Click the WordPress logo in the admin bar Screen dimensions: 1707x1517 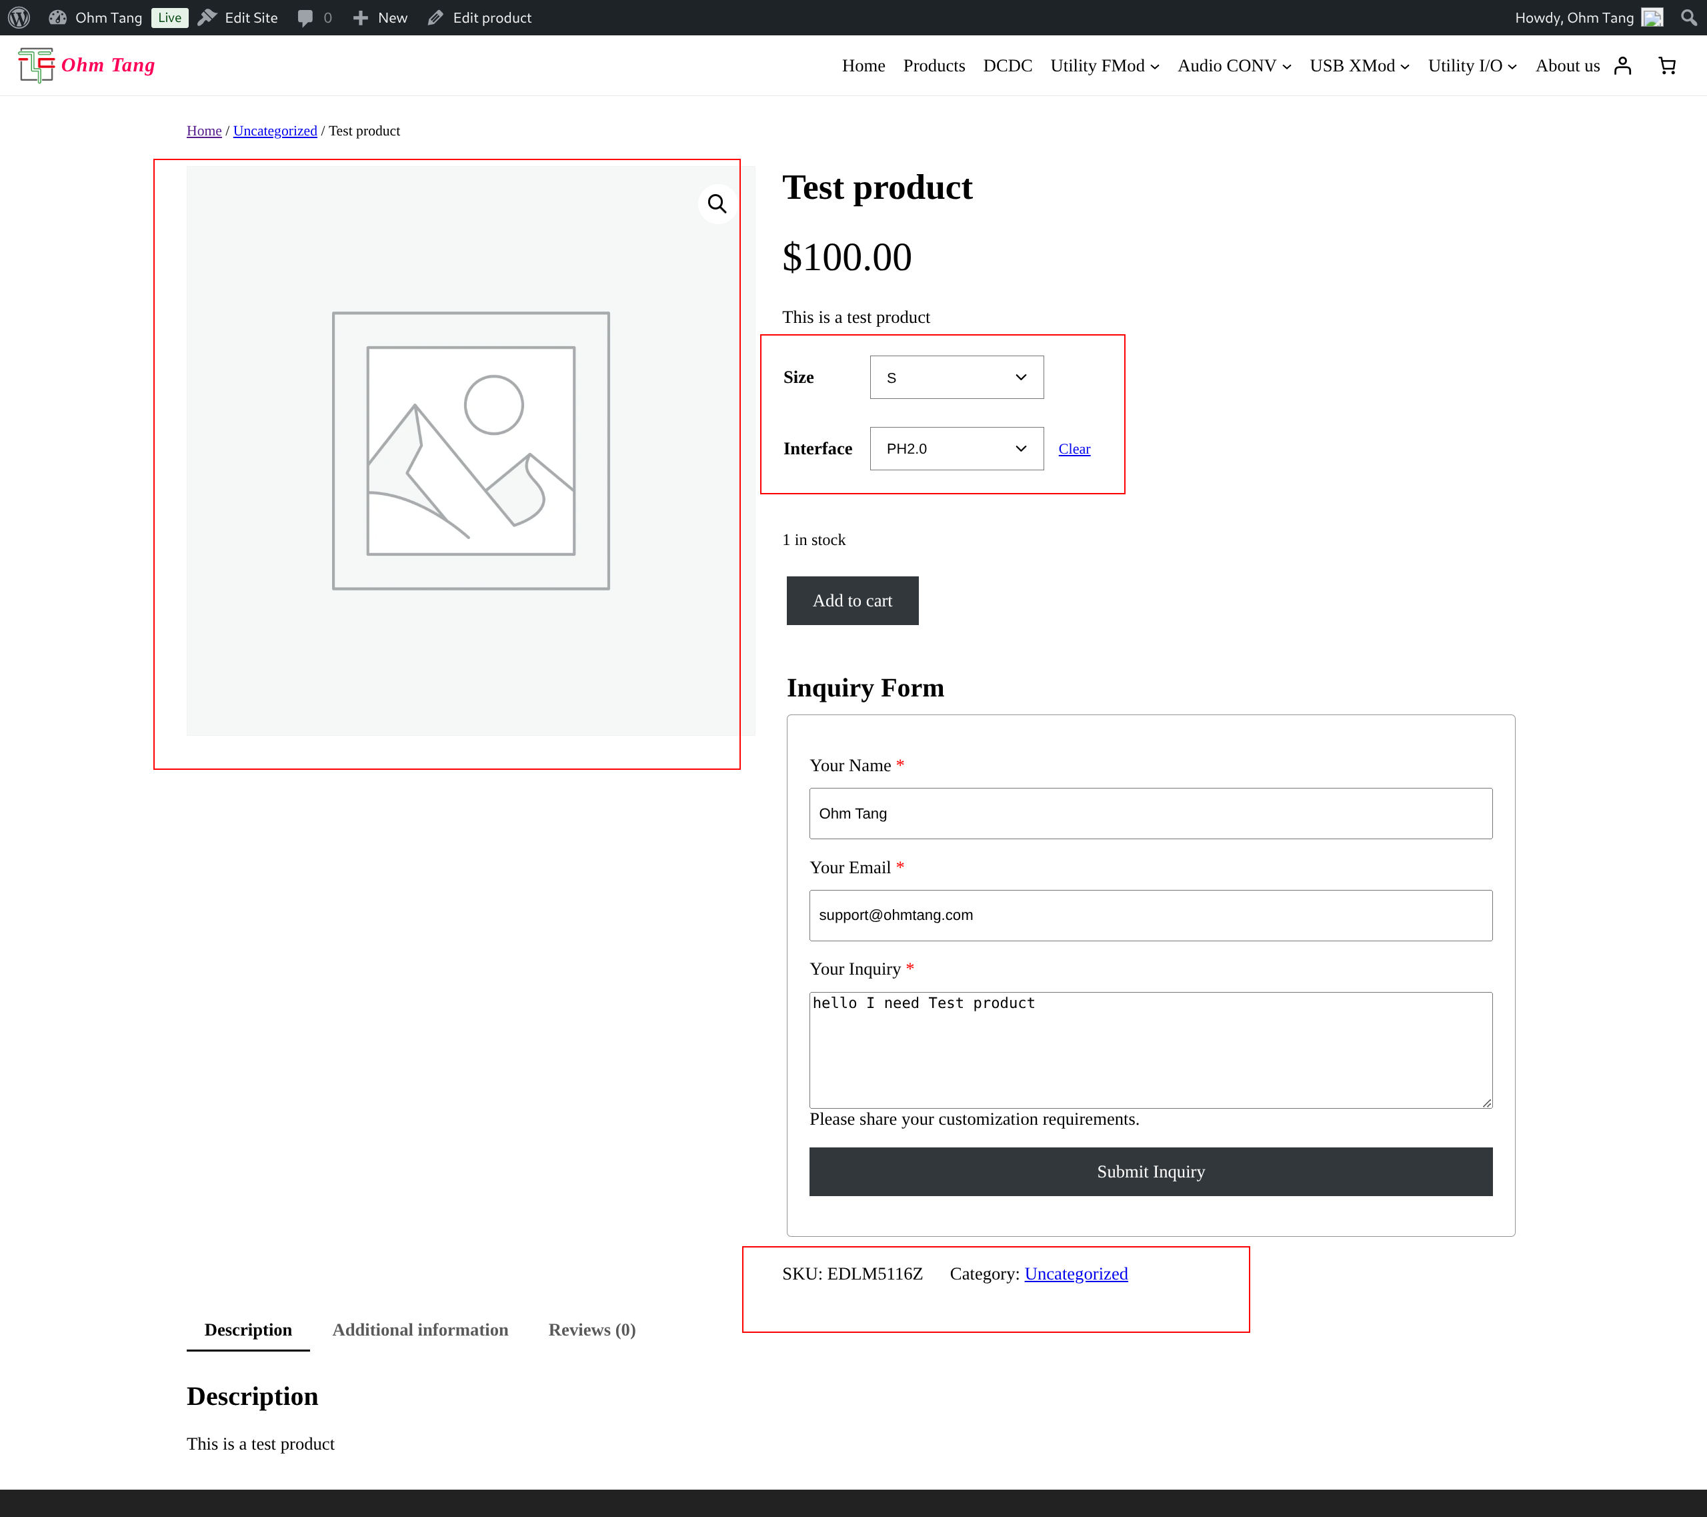click(19, 17)
